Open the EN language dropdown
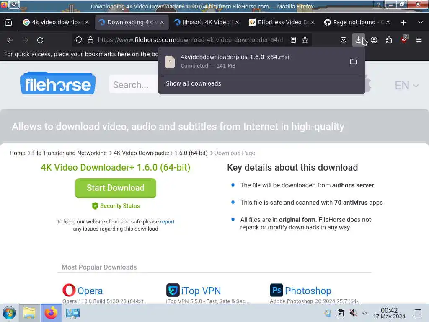Screen dimensions: 429x322 (x=407, y=86)
